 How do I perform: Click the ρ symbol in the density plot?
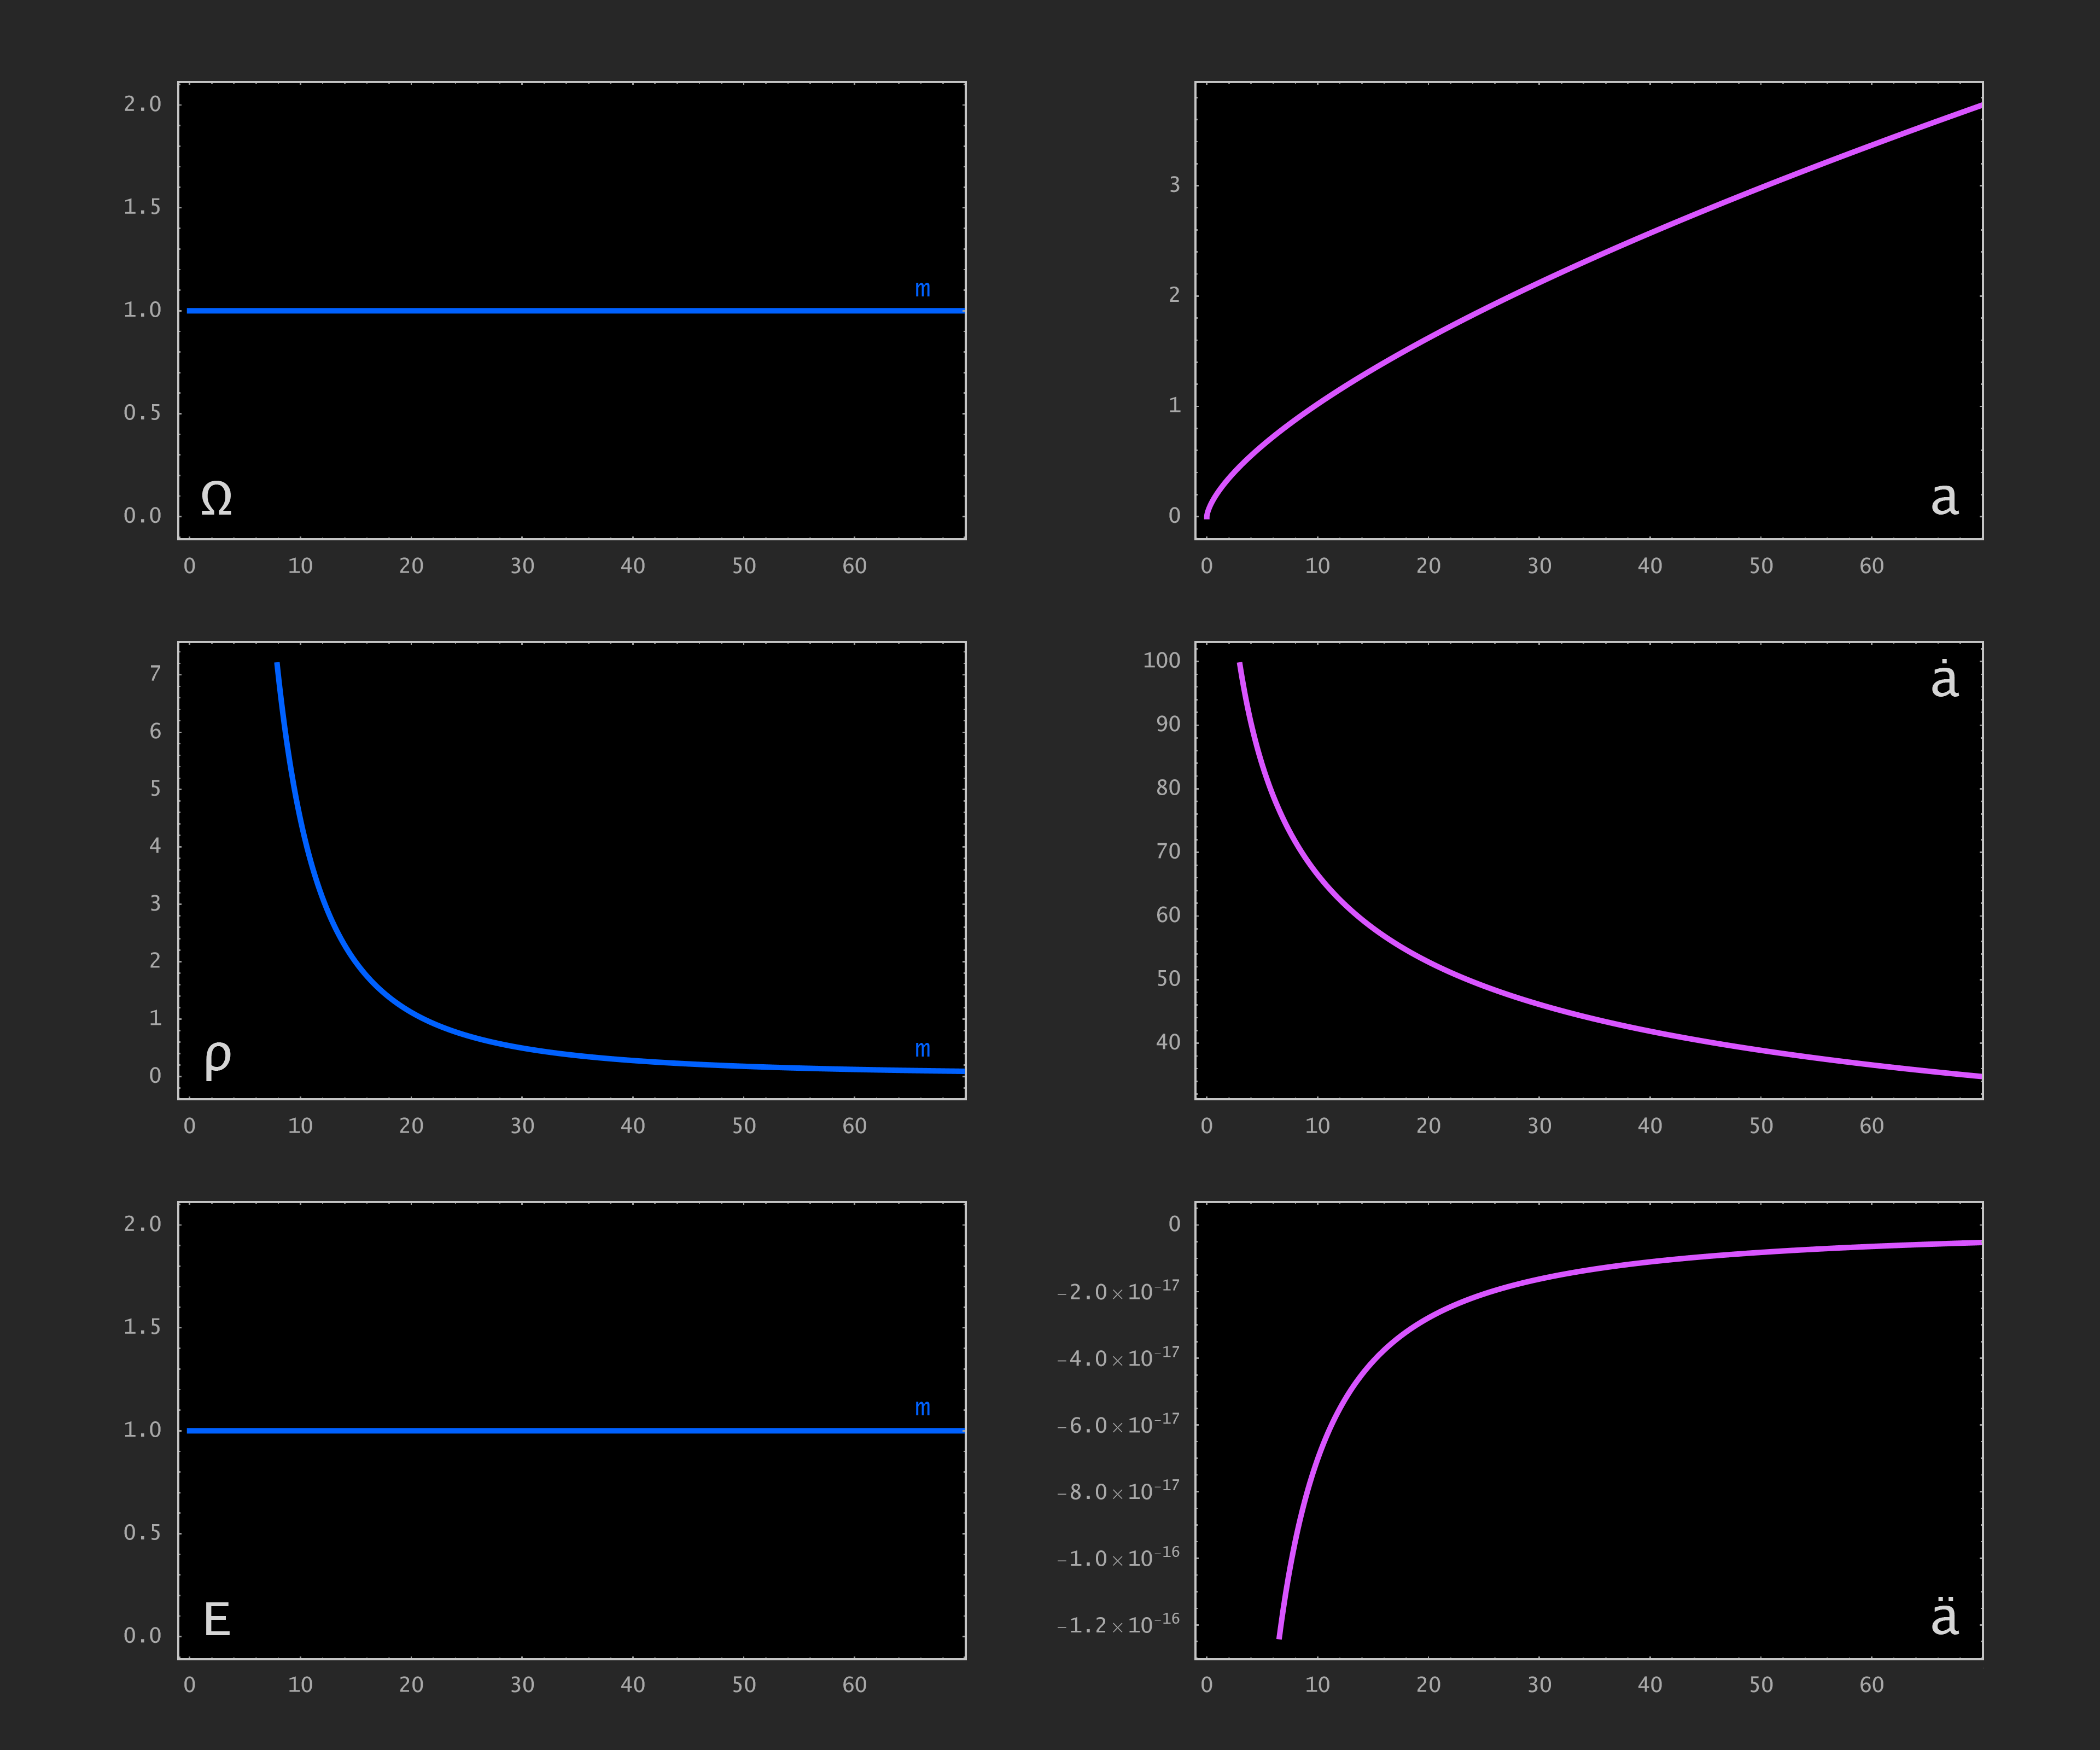(x=217, y=1058)
